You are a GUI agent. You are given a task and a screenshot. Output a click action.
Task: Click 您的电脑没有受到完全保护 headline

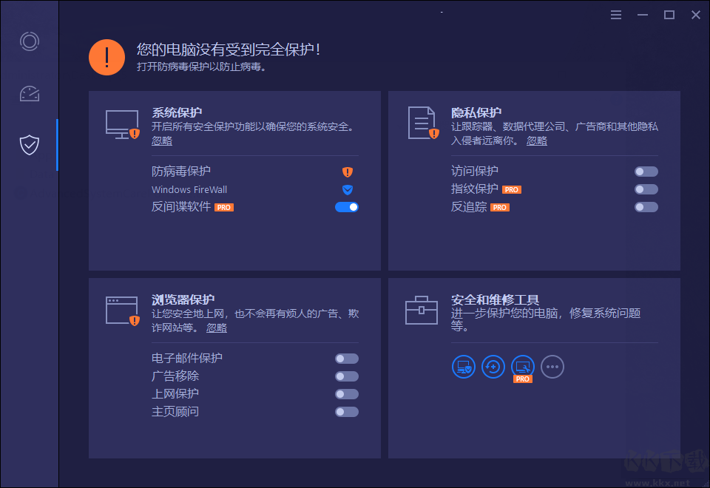(x=229, y=50)
